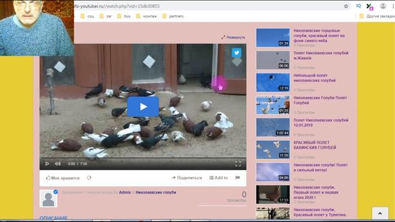Click the 'Мне нравится' like button
The width and height of the screenshot is (395, 222).
[x=63, y=178]
